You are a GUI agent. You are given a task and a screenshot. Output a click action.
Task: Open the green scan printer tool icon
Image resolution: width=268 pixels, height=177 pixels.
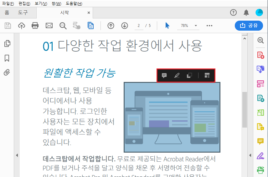(x=260, y=170)
